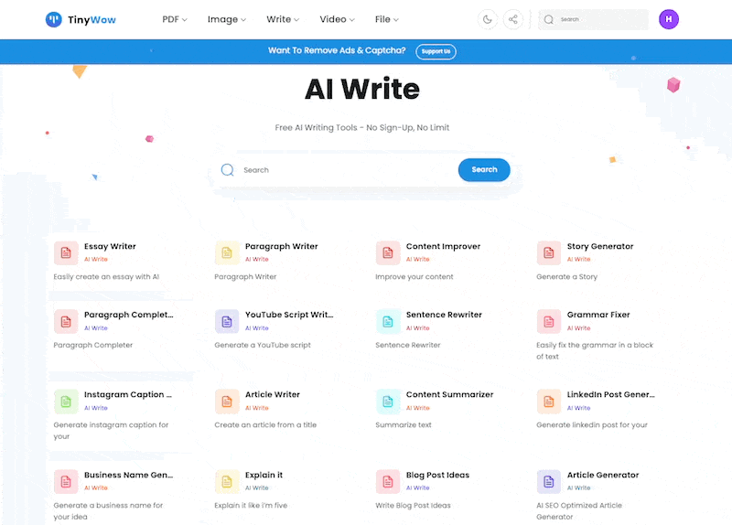The image size is (732, 525).
Task: Open the Grammar Fixer tool title
Action: click(x=598, y=315)
